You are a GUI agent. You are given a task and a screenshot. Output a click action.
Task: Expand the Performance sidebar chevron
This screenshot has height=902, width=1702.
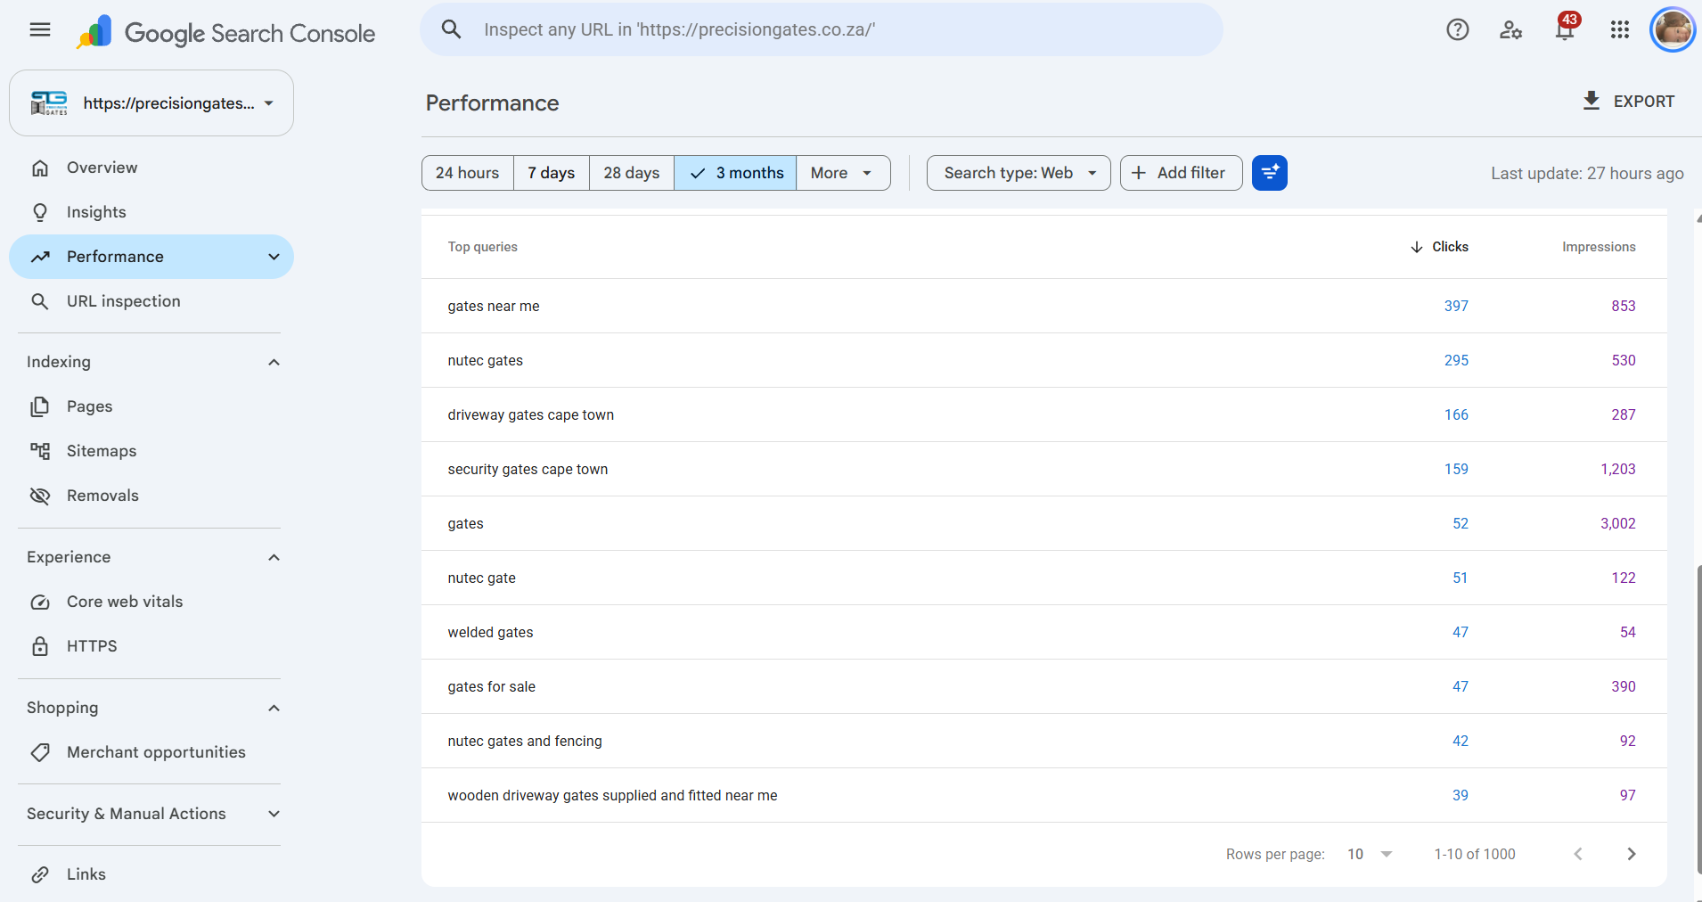point(274,257)
